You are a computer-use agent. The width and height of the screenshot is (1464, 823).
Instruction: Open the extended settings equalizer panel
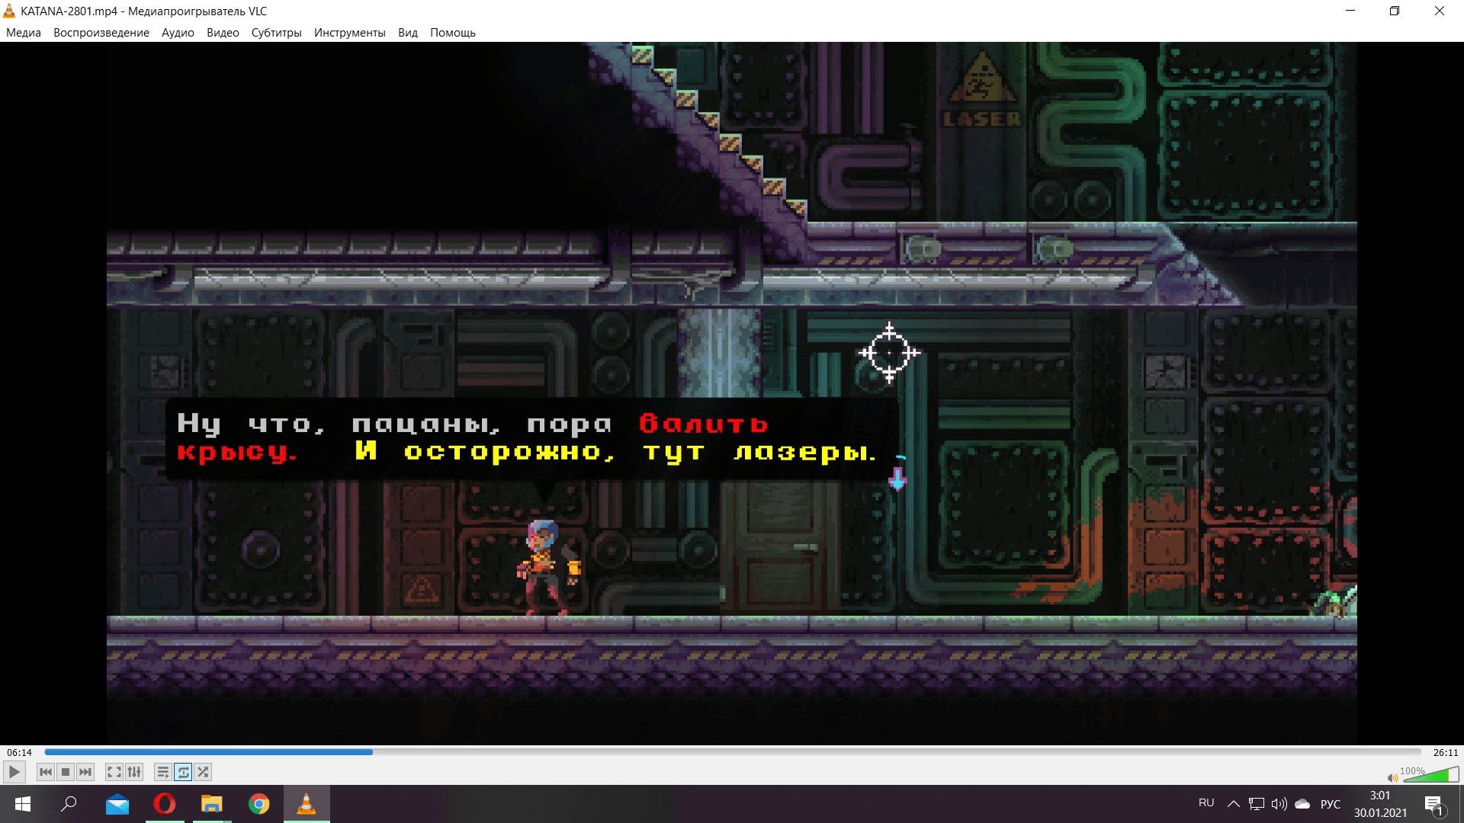(134, 772)
